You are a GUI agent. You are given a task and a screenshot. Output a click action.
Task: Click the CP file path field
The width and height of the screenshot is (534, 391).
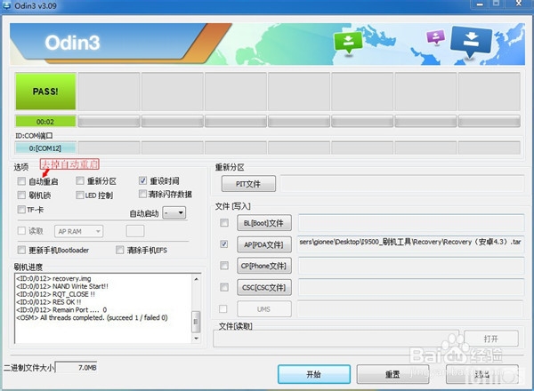click(411, 266)
